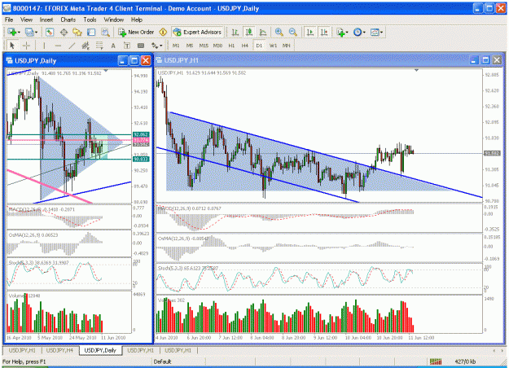Open the View menu
Screen dimensions: 509x368
26,20
